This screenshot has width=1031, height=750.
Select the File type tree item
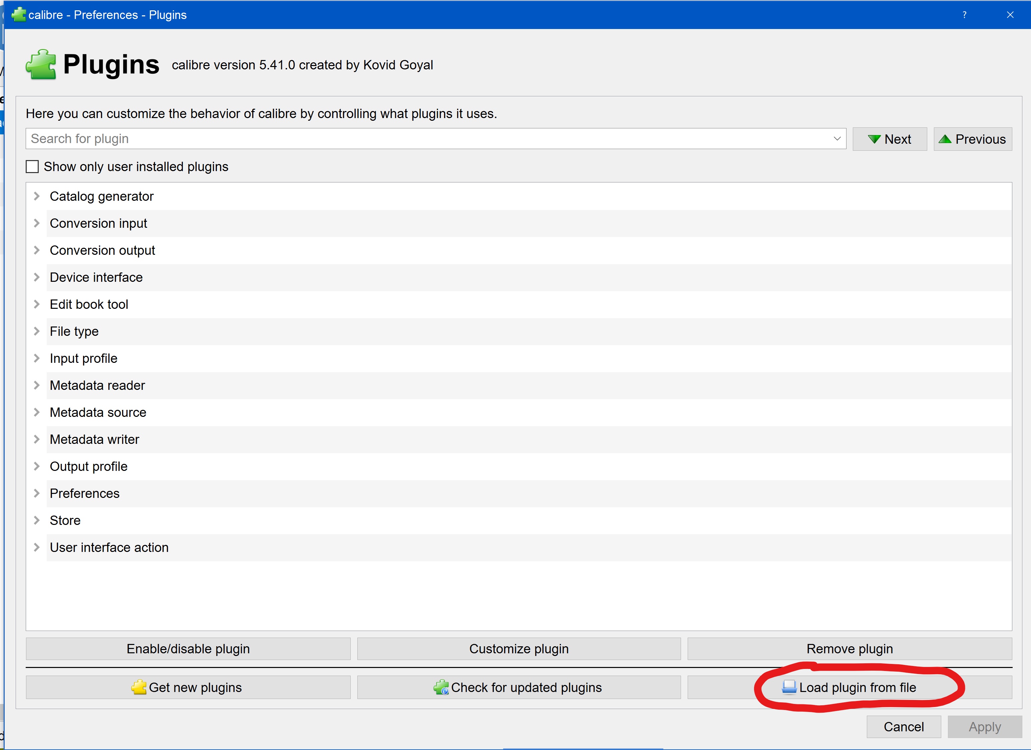74,331
